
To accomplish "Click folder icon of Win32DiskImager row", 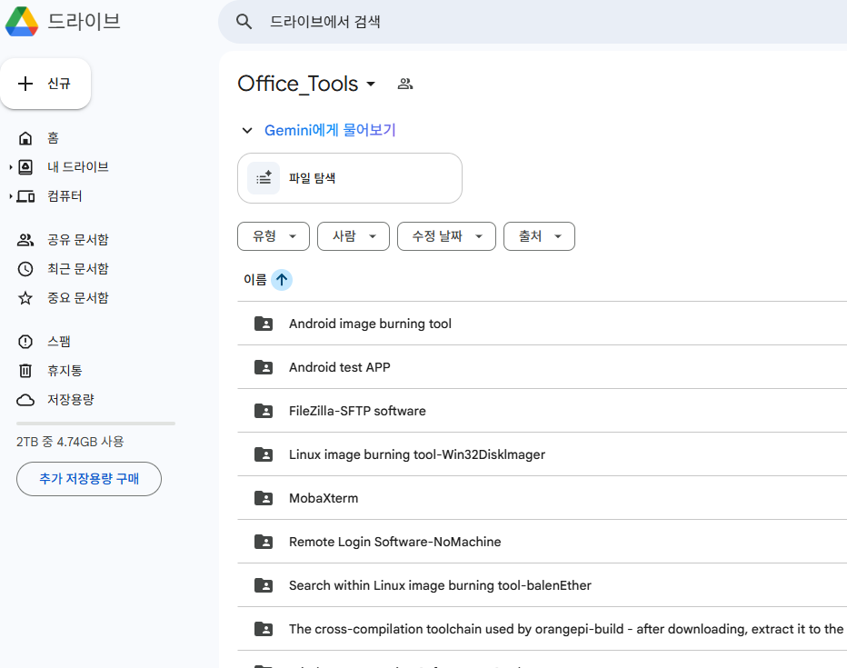I will pos(264,454).
